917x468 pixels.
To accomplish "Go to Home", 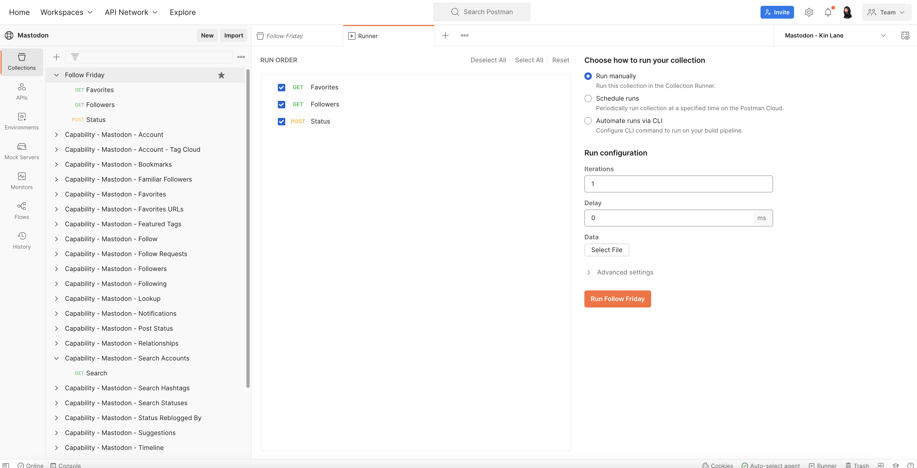I will point(19,12).
